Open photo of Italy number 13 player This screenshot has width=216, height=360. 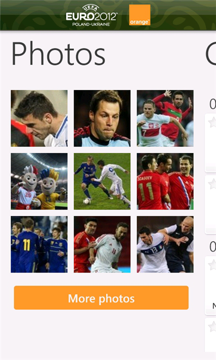tap(165, 244)
